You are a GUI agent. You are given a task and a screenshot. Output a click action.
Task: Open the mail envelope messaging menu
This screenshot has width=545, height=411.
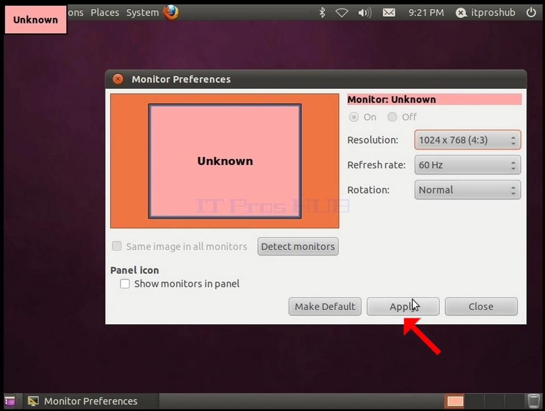(x=389, y=13)
